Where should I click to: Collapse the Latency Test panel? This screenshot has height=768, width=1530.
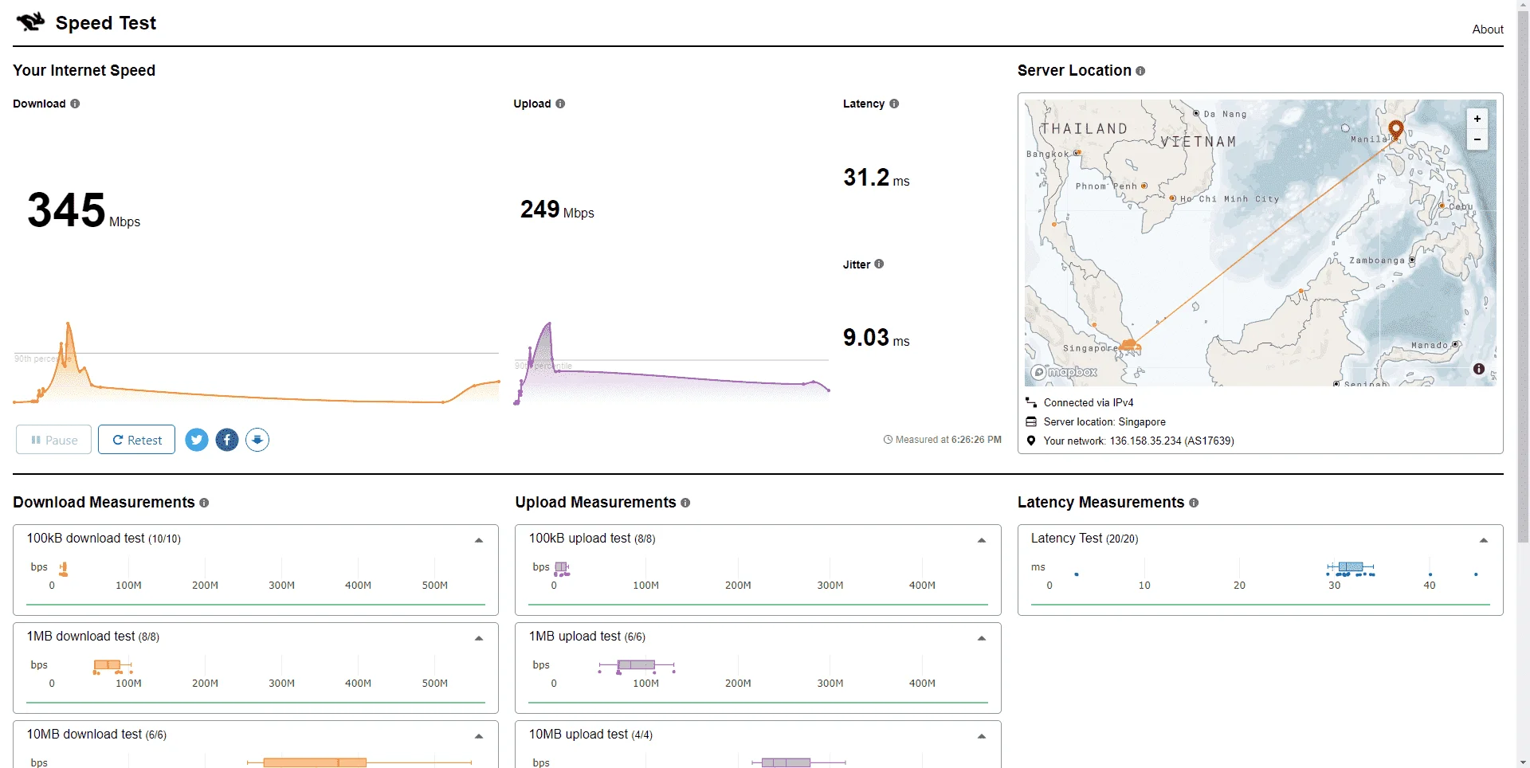pos(1484,540)
